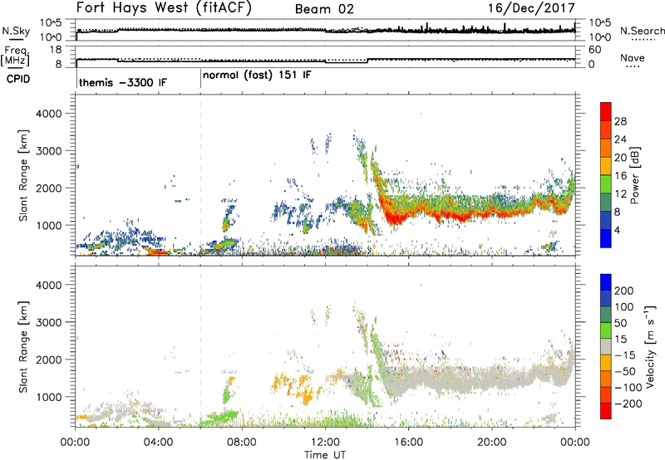Click the '04:00' time axis tick label
Viewport: 665px width, 460px height.
(x=159, y=443)
